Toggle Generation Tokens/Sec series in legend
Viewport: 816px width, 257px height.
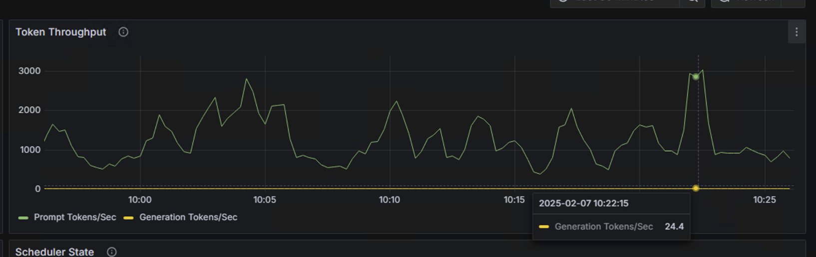188,217
